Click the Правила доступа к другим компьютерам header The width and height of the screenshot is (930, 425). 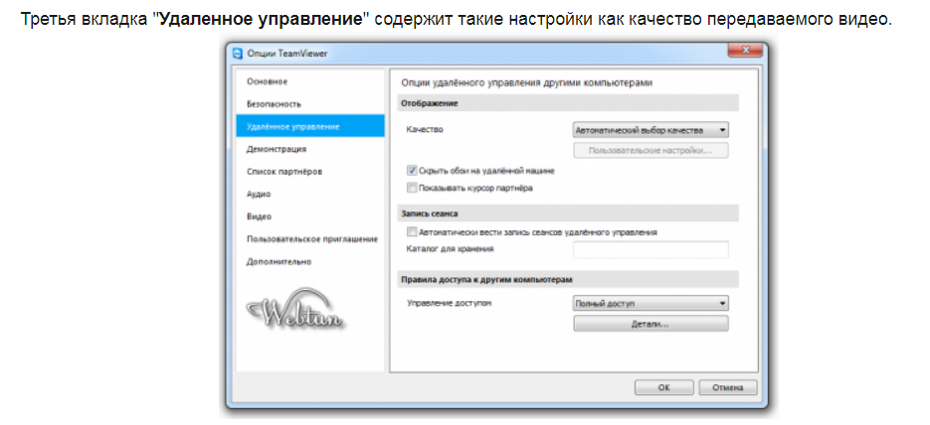(486, 279)
